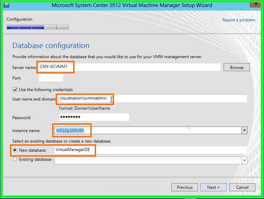Select the New database radio button
This screenshot has width=264, height=199.
pos(15,150)
